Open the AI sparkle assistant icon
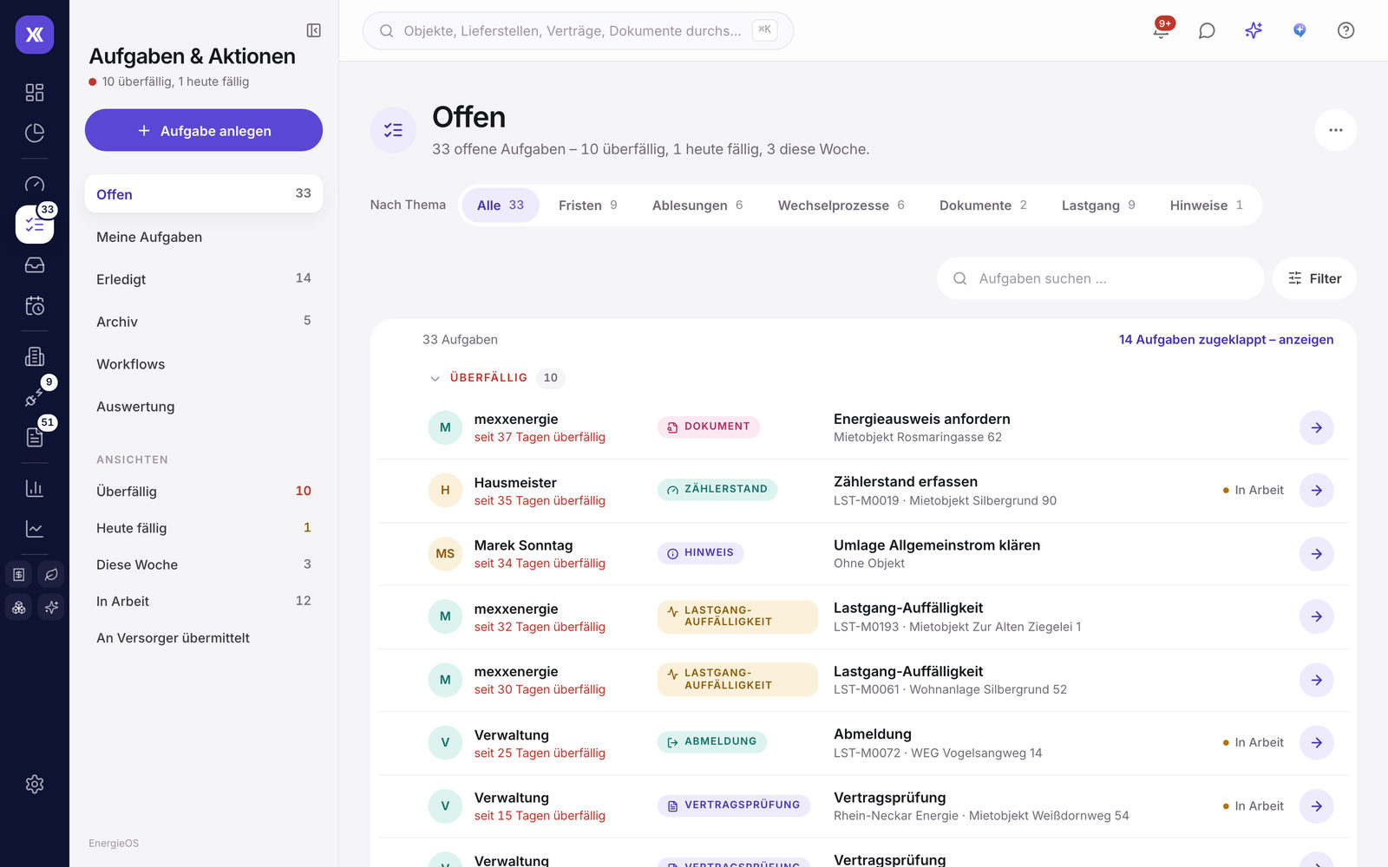1388x867 pixels. [1254, 30]
